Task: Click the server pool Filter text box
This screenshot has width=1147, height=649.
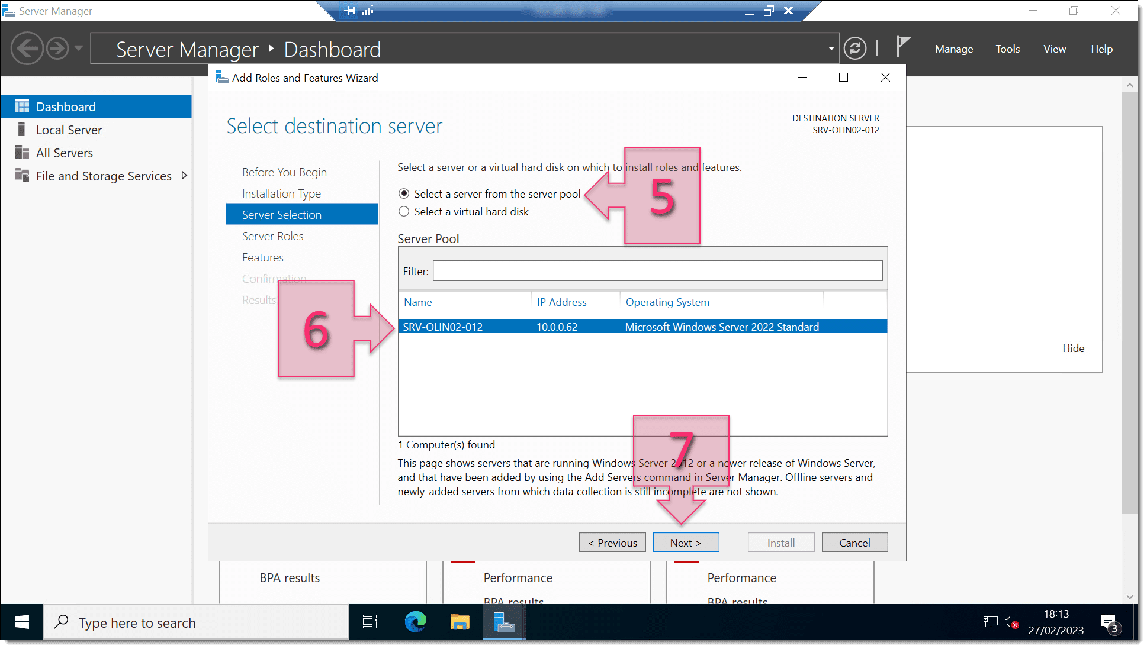Action: pos(657,271)
